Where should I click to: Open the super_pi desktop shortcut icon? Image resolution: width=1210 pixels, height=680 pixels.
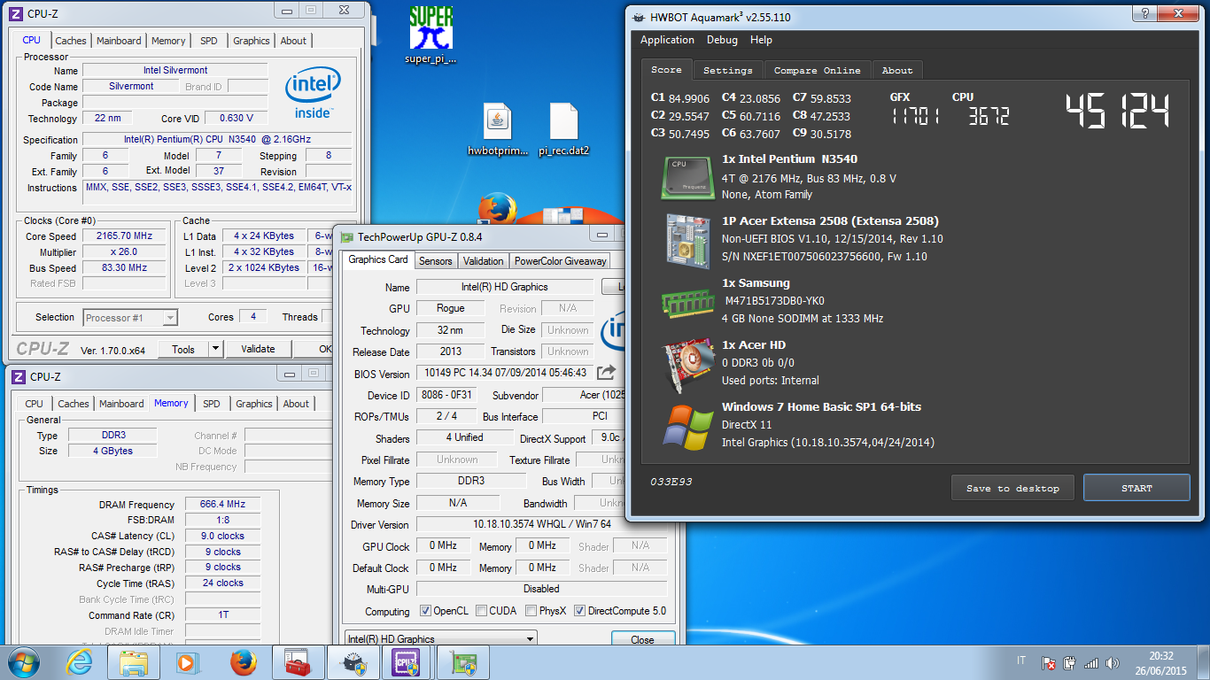[431, 28]
